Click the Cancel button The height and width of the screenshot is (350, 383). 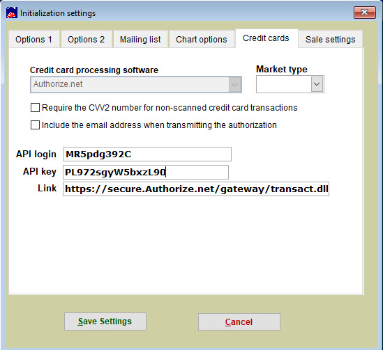tap(239, 321)
